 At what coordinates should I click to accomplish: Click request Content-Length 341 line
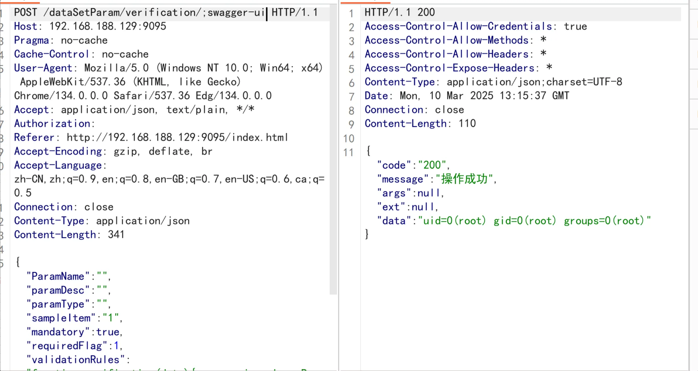[69, 235]
